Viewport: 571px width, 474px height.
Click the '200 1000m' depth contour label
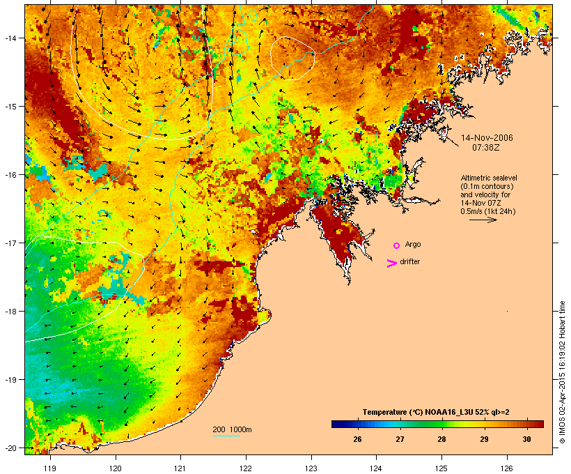coord(232,429)
